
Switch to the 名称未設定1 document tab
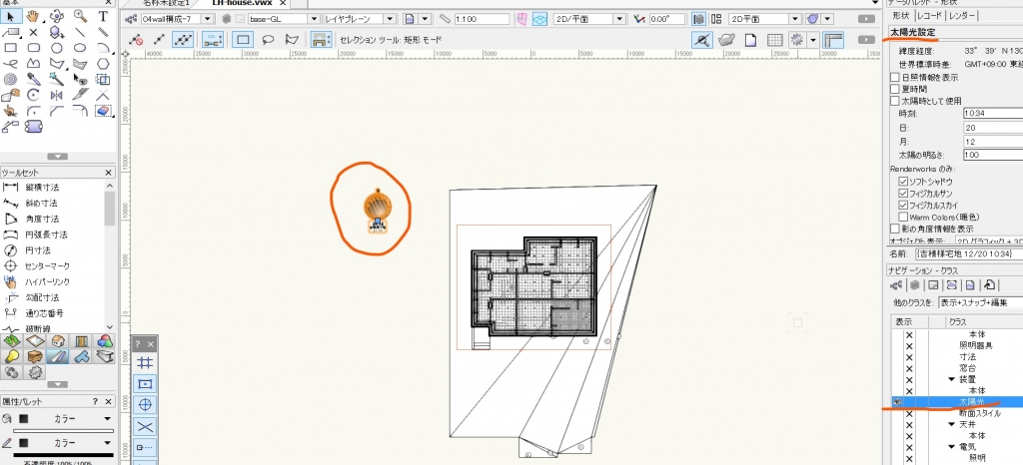click(166, 3)
